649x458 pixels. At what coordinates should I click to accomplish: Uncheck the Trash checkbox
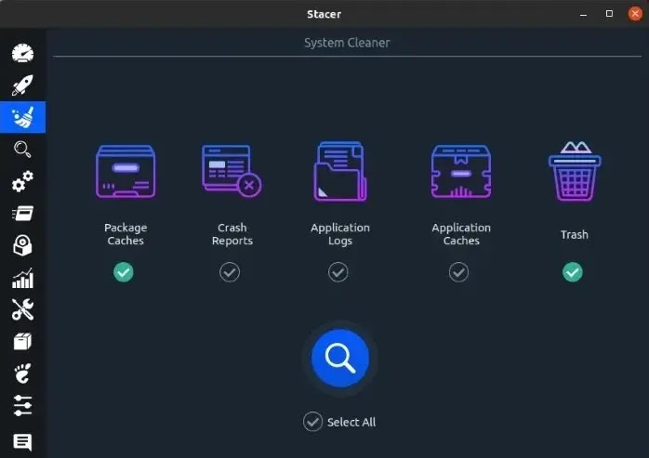(x=573, y=272)
